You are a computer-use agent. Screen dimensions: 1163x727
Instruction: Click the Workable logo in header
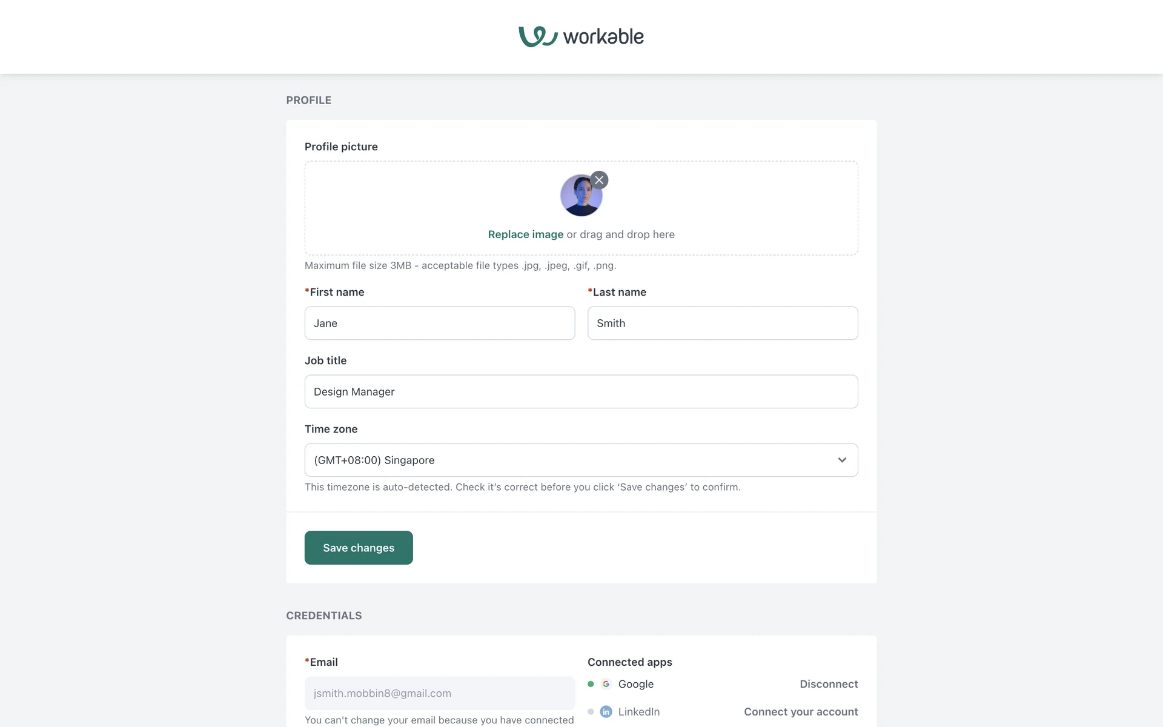(x=581, y=36)
